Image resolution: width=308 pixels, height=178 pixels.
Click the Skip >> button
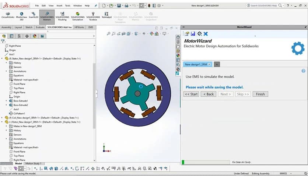(x=243, y=94)
